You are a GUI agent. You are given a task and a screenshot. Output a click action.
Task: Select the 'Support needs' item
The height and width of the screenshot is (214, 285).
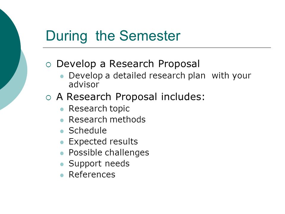(x=99, y=164)
